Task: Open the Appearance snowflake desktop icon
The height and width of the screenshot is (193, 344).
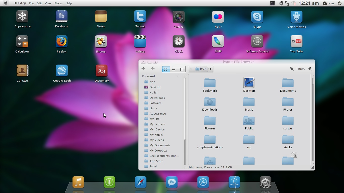Action: pyautogui.click(x=22, y=17)
